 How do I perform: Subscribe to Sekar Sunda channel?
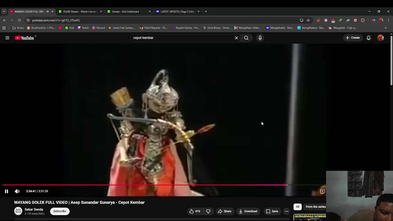(x=60, y=211)
